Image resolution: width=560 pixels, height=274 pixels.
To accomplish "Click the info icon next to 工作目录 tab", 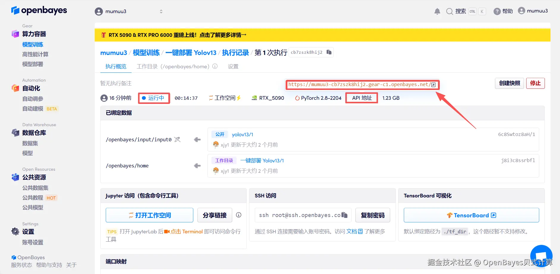I will [215, 66].
